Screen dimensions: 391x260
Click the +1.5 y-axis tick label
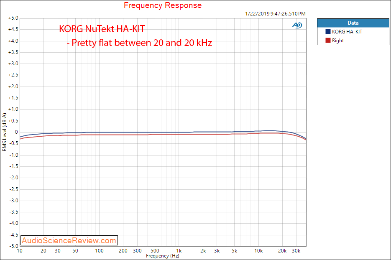pyautogui.click(x=13, y=98)
